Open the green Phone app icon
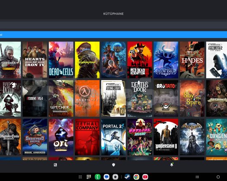The image size is (227, 181). click(x=98, y=177)
